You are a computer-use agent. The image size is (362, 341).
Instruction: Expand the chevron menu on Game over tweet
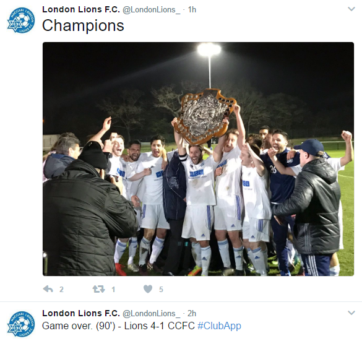tap(351, 313)
